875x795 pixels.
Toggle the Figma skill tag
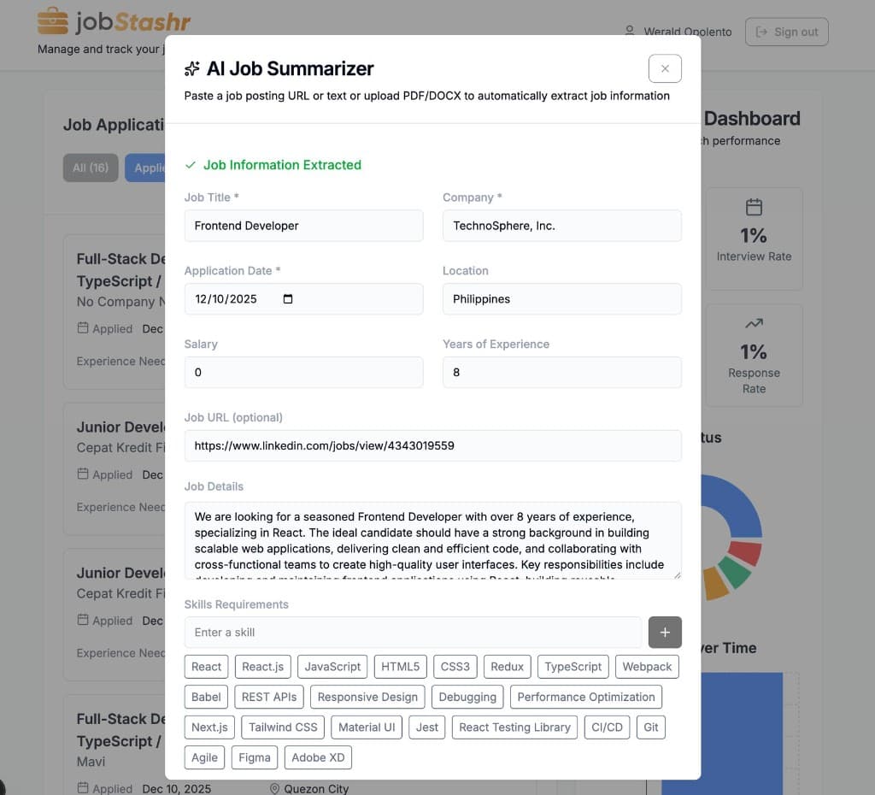(254, 757)
